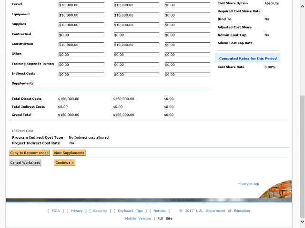
Task: Click the Total Direct Costs label
Action: (27, 99)
